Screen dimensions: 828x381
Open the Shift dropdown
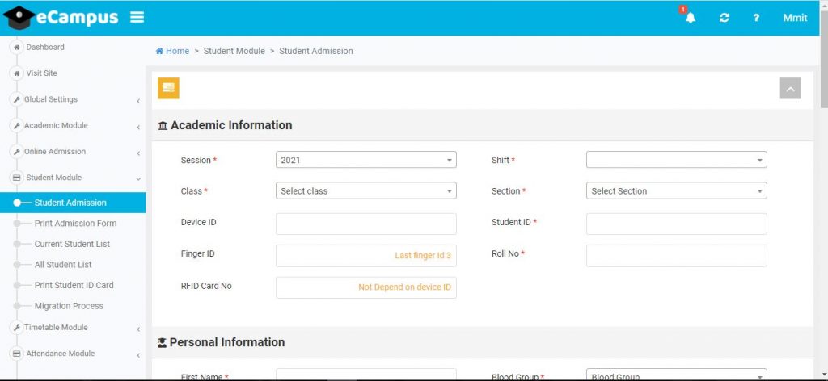(677, 160)
